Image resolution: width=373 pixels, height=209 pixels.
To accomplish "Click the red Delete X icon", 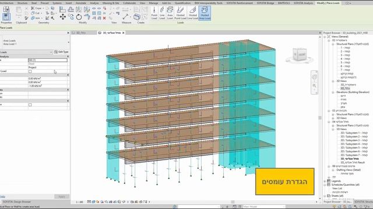I will (104, 18).
